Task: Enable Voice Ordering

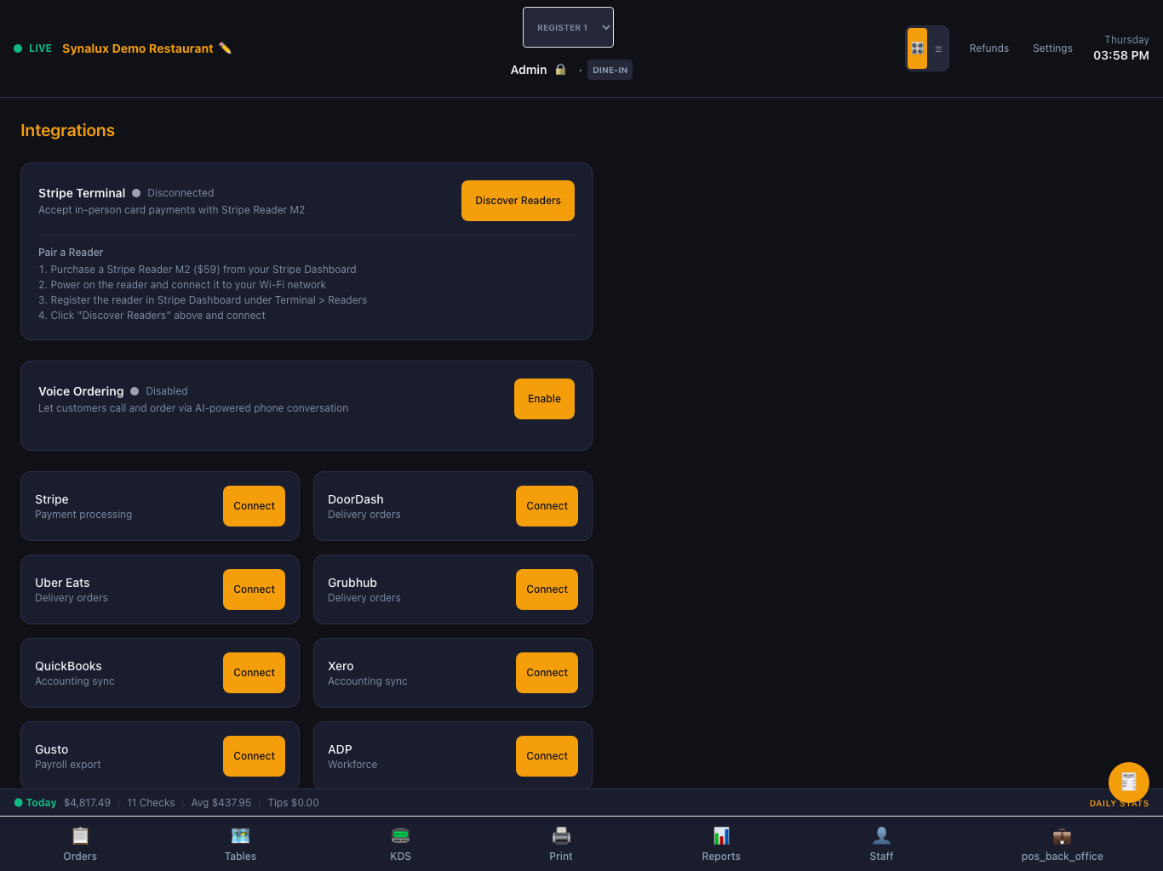Action: 544,399
